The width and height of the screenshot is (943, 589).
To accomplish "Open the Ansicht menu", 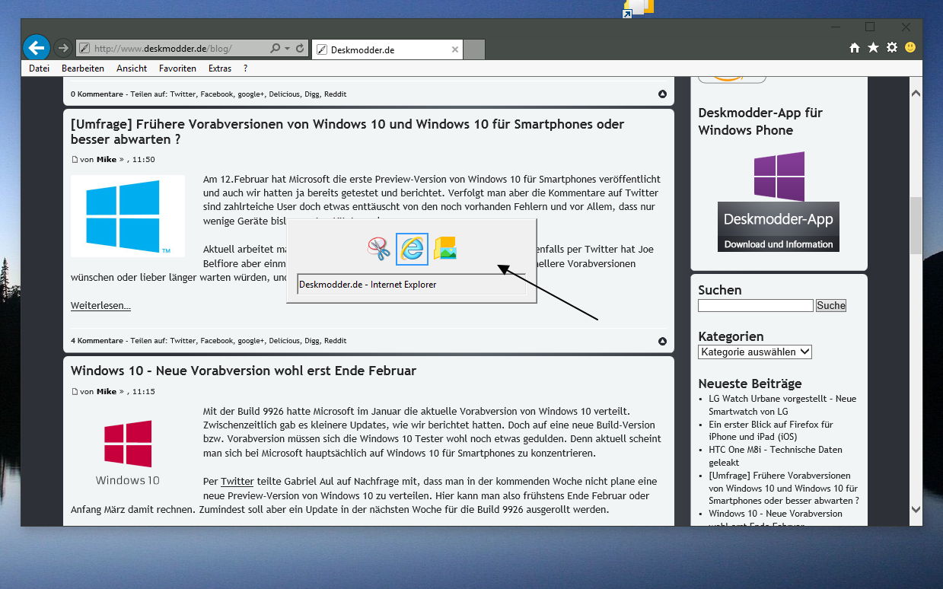I will coord(132,68).
